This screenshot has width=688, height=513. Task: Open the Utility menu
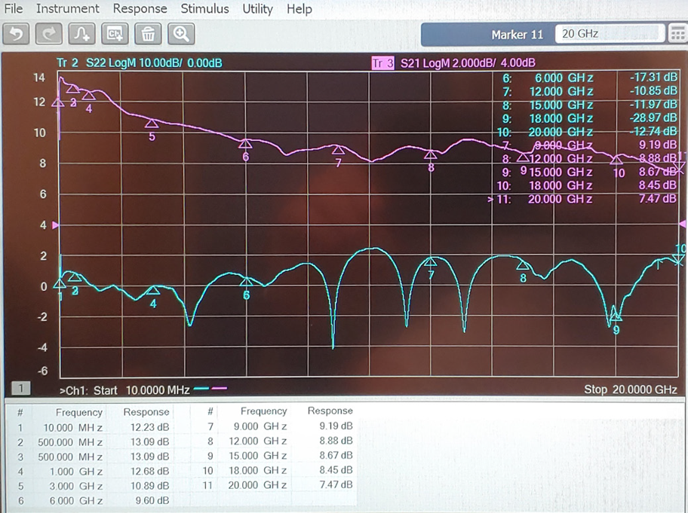[x=257, y=9]
